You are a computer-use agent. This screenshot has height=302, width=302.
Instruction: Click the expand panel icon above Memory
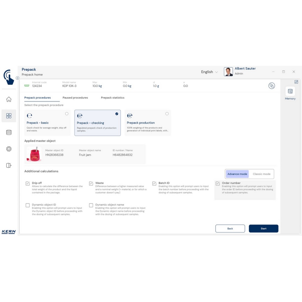coord(296,82)
